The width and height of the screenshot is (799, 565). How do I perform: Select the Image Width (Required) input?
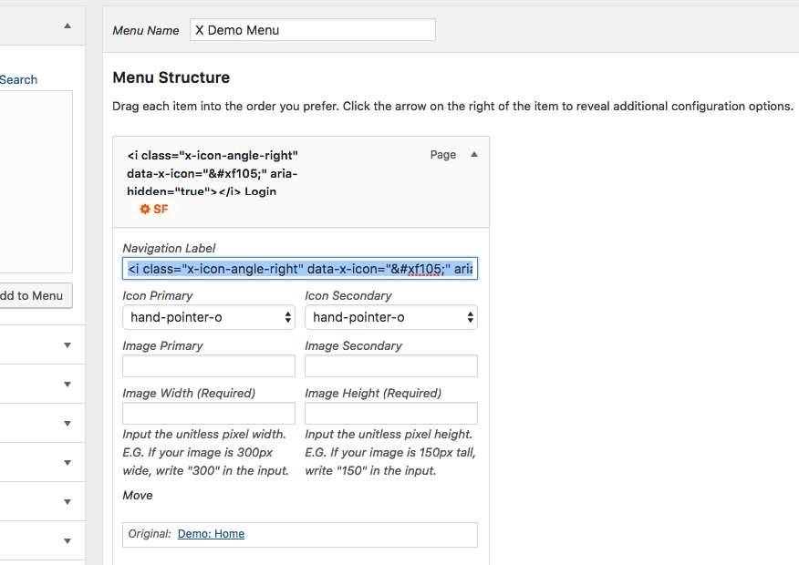(x=208, y=414)
